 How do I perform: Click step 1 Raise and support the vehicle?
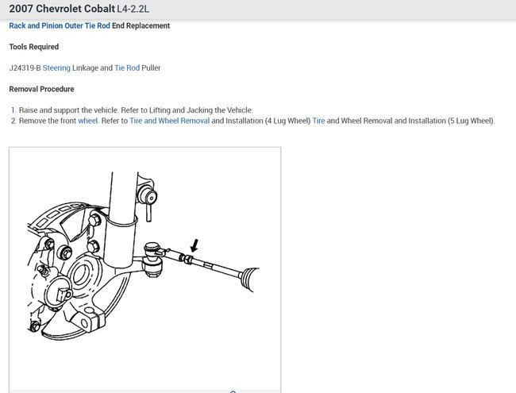(132, 110)
